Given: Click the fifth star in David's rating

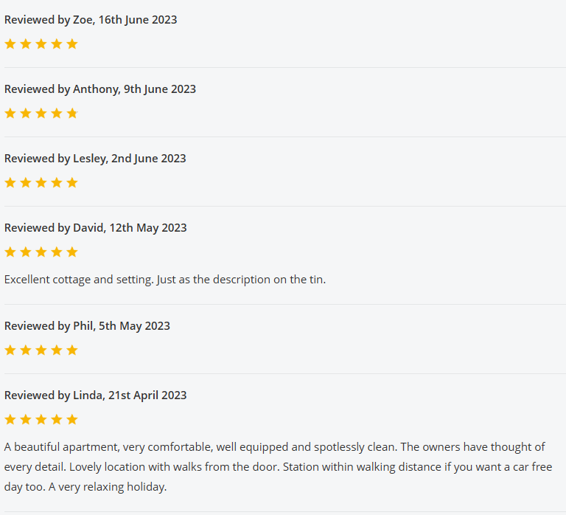Looking at the screenshot, I should click(72, 252).
